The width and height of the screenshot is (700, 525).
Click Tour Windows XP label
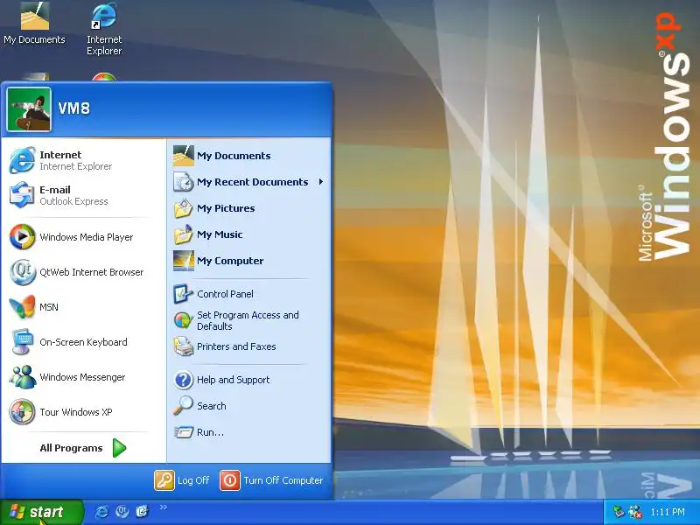(76, 412)
